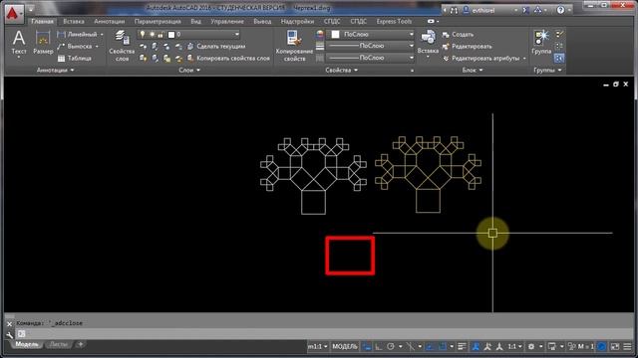Close the command line panel X
Viewport: 638px width, 358px height.
[x=9, y=324]
